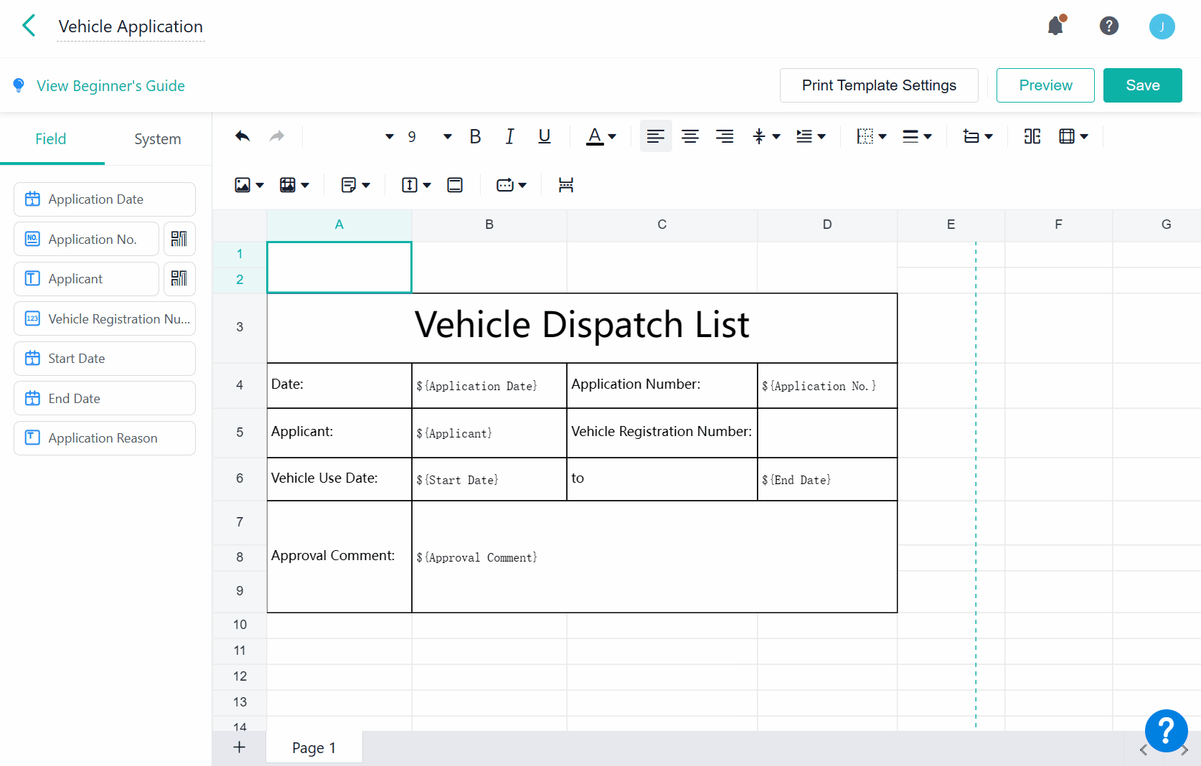The image size is (1201, 766).
Task: Open View Beginner's Guide link
Action: coord(110,86)
